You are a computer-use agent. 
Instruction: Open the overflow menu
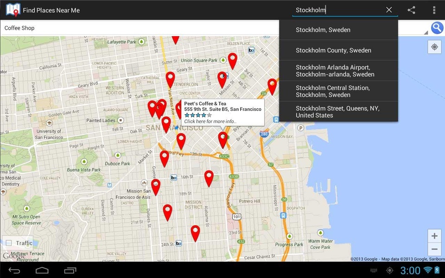(x=434, y=10)
